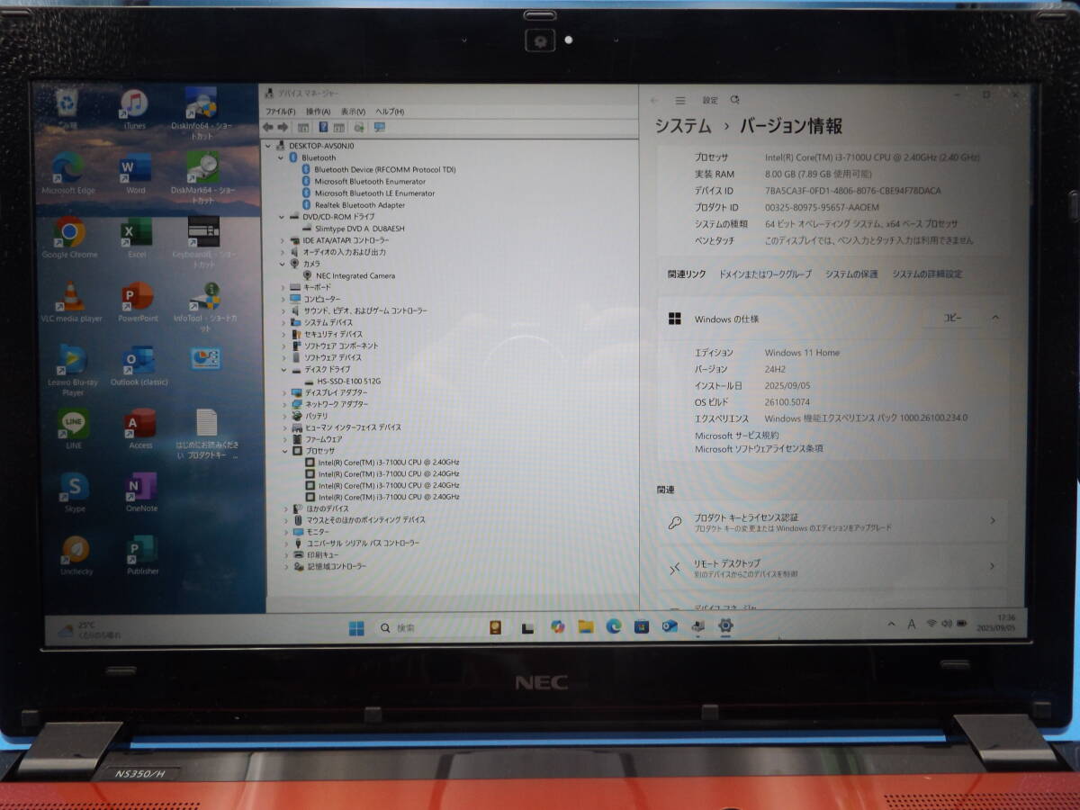Click the taskbar 検索 search box
This screenshot has width=1080, height=810.
427,628
